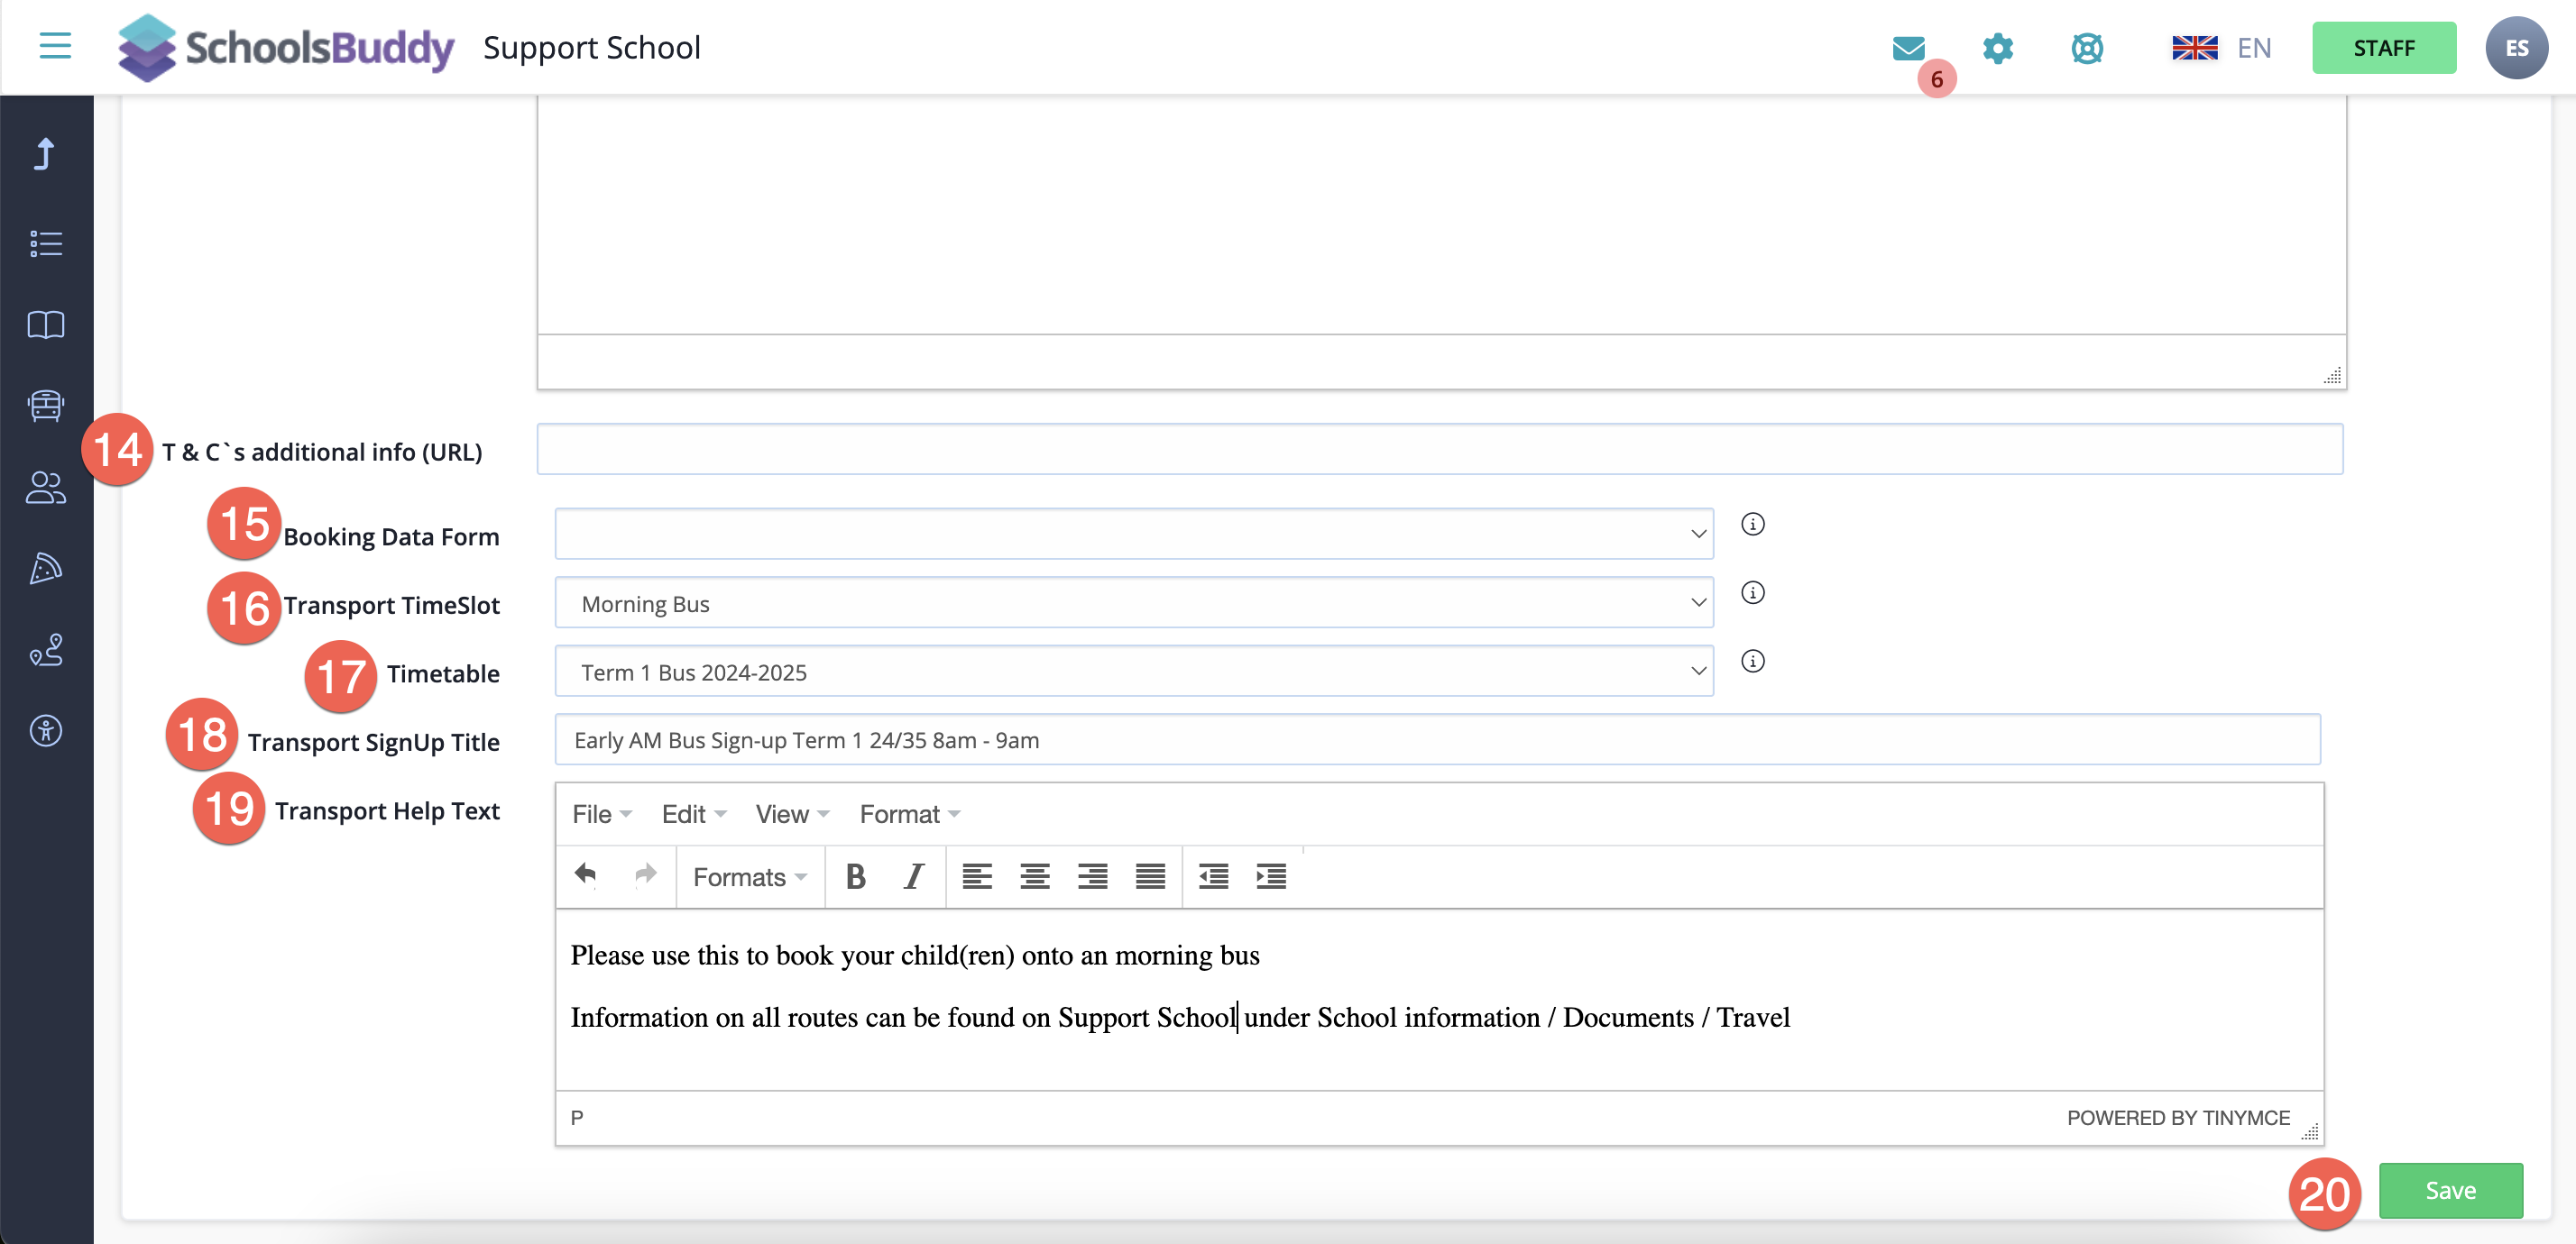Open the File menu in editor

click(x=602, y=814)
